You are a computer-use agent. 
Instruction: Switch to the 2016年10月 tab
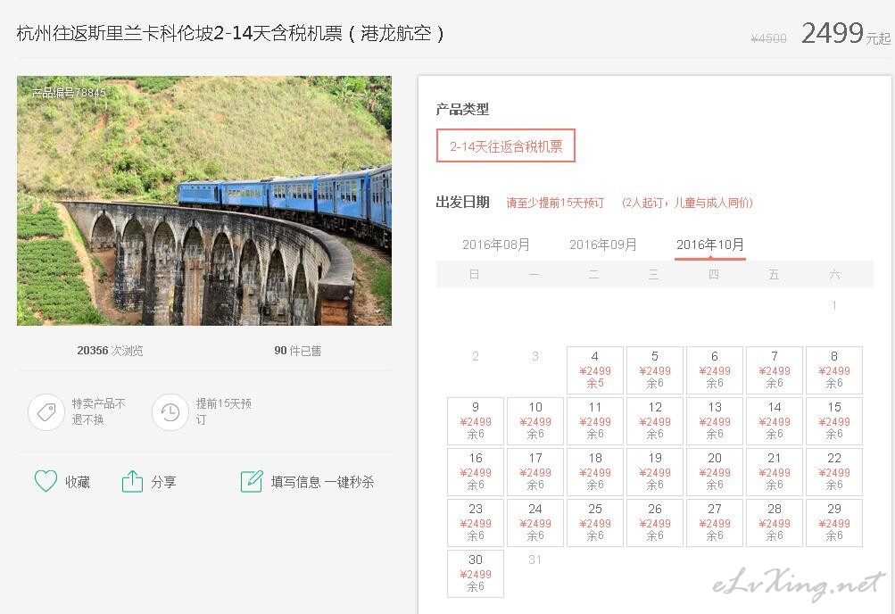[710, 245]
